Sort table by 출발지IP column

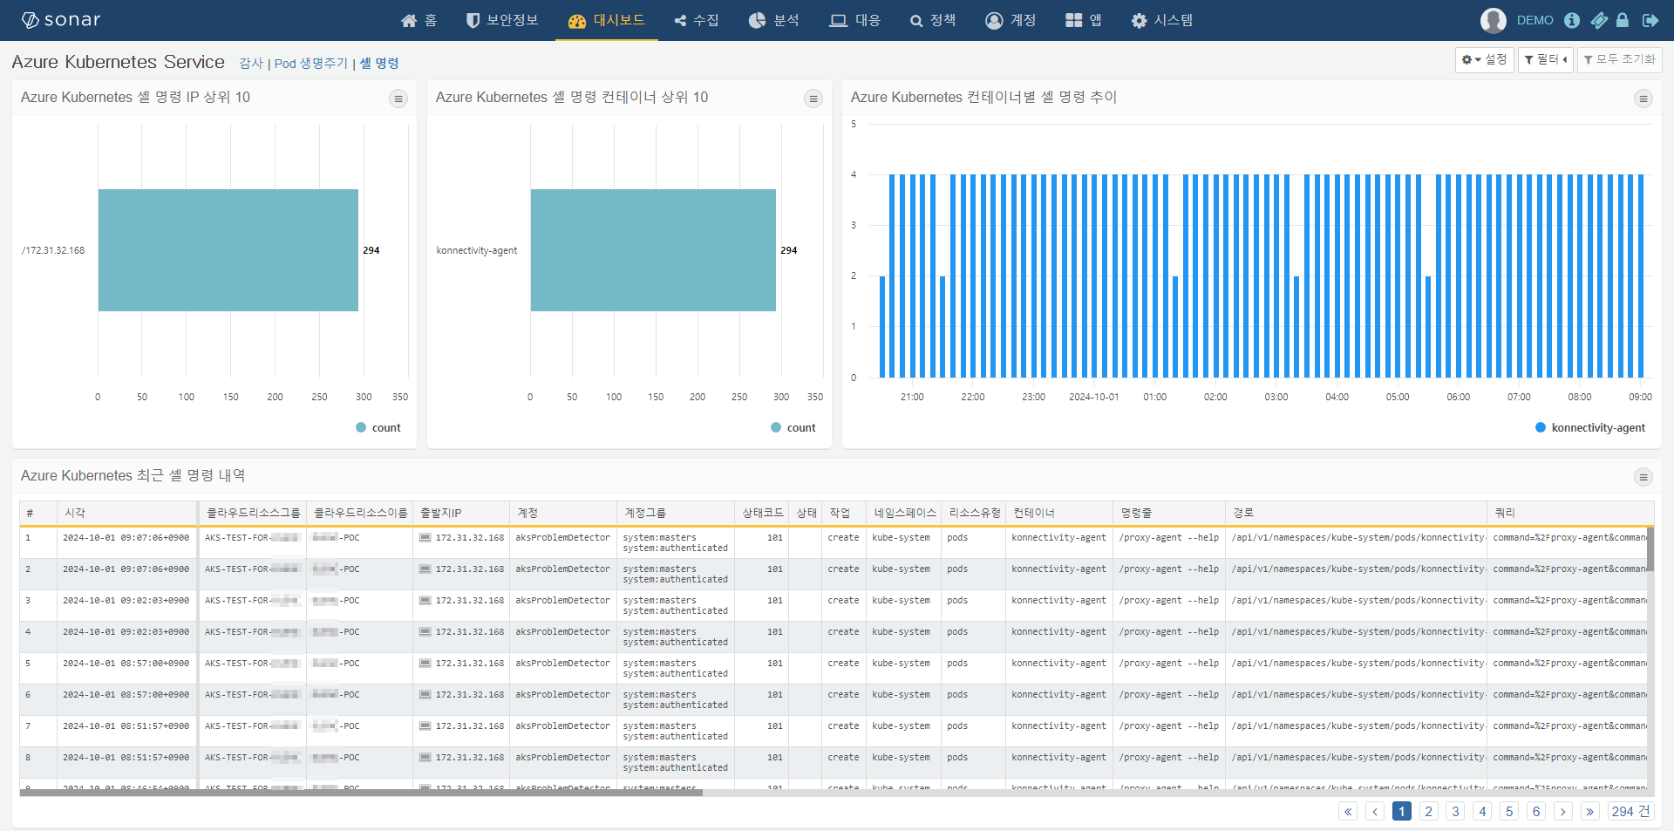[x=461, y=513]
